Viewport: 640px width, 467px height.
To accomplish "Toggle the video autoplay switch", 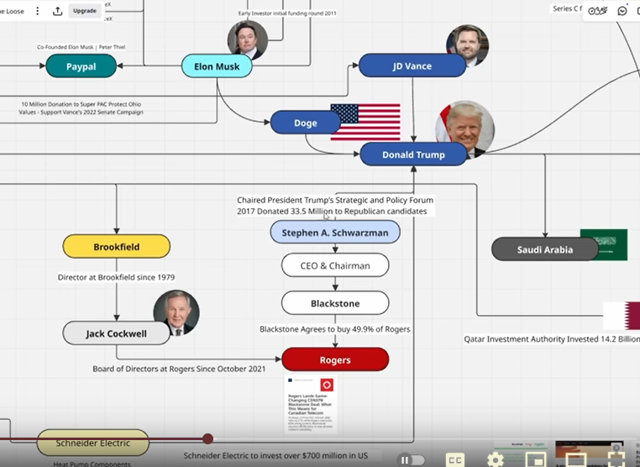I will 412,460.
